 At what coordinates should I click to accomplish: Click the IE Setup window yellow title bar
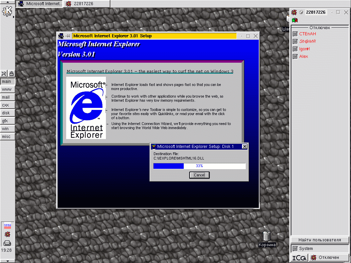(154, 36)
